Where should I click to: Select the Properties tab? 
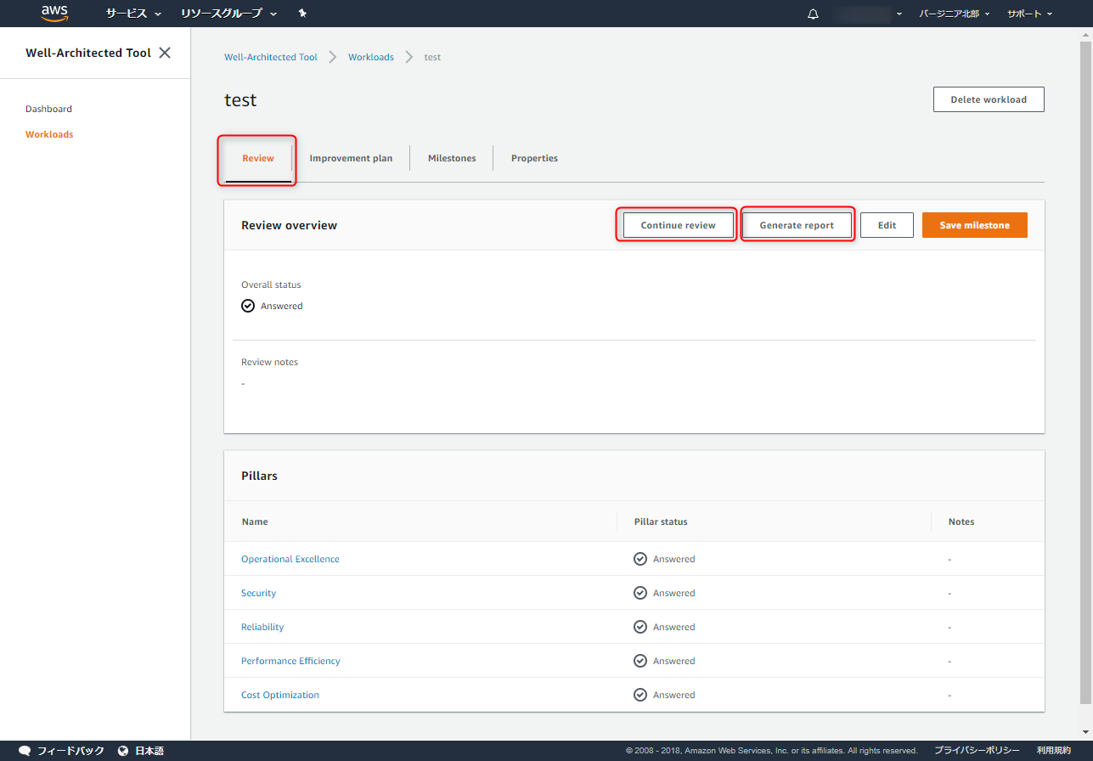coord(534,157)
